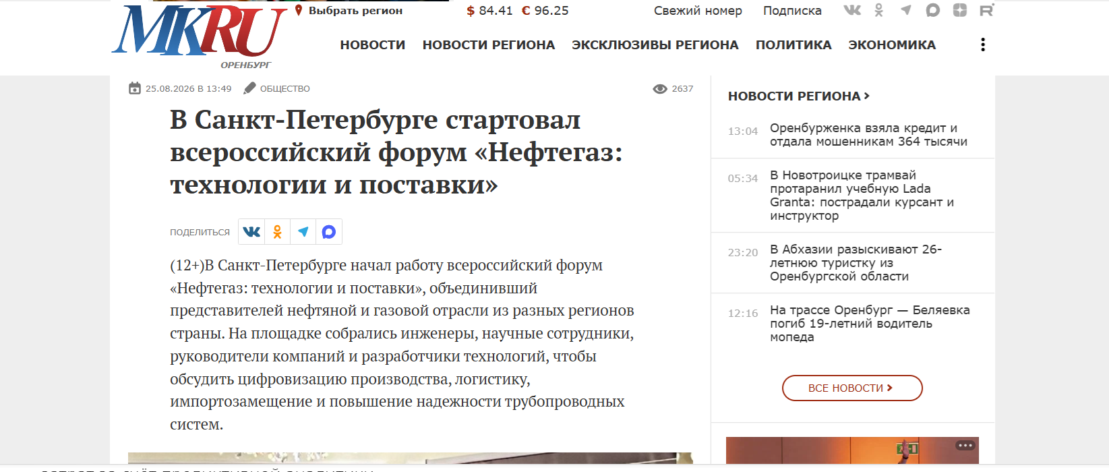Click euro exchange rate 96.25
The height and width of the screenshot is (472, 1109).
coord(545,11)
